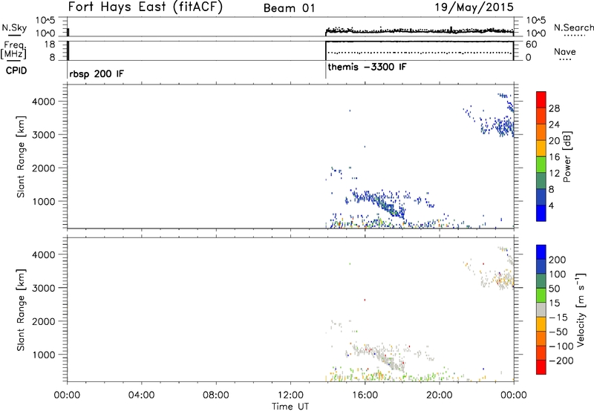Image resolution: width=594 pixels, height=411 pixels.
Task: Click the Slant Range label of power panel
Action: click(x=21, y=157)
